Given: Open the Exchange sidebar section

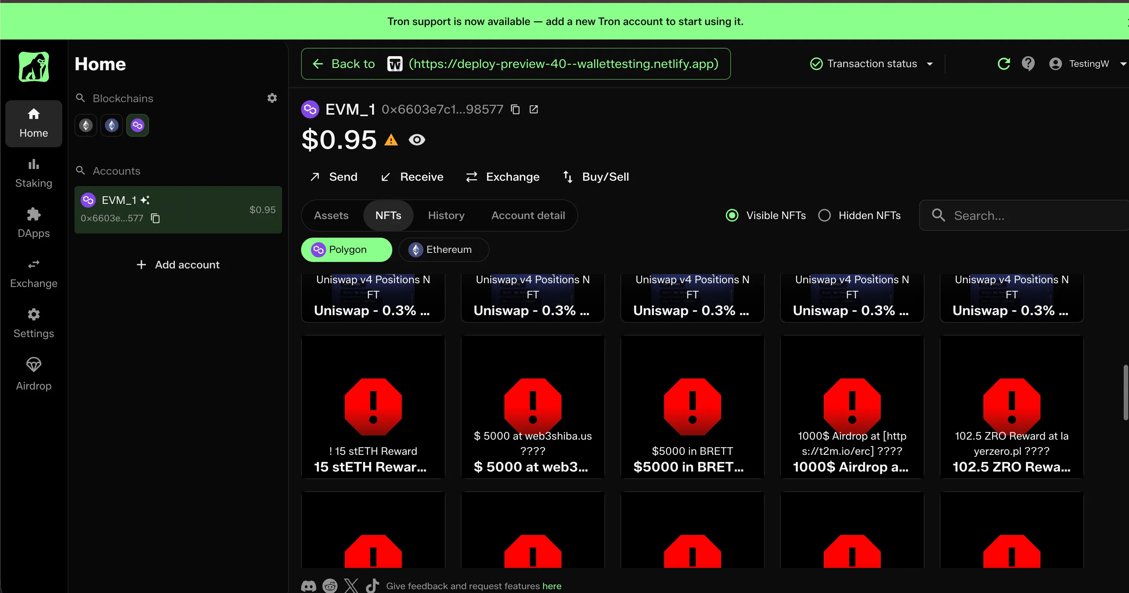Looking at the screenshot, I should [x=34, y=274].
